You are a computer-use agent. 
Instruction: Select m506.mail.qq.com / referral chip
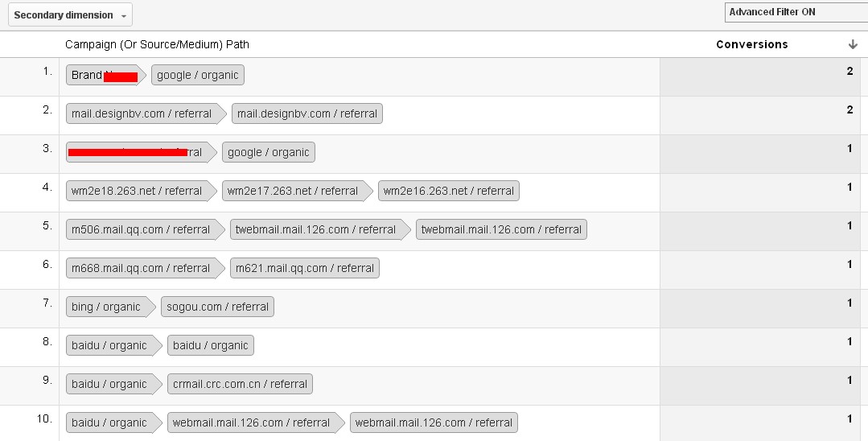click(144, 229)
